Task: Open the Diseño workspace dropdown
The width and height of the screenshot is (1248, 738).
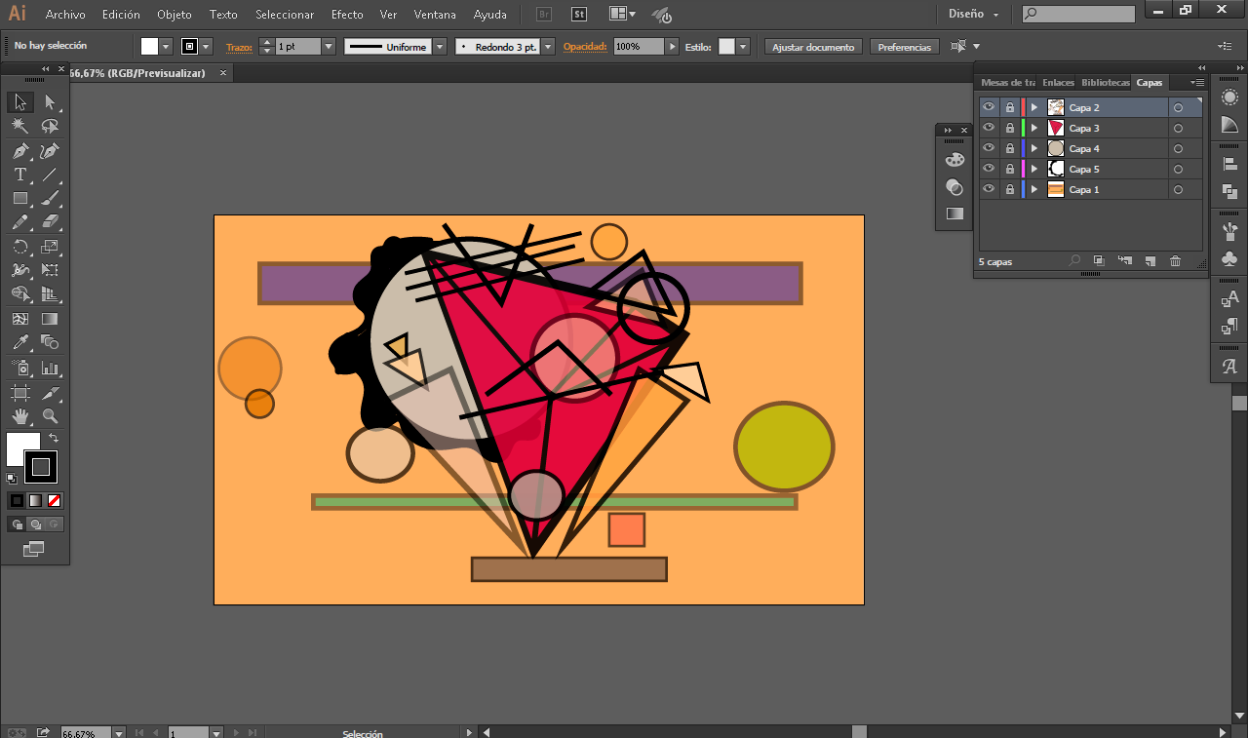Action: click(x=973, y=15)
